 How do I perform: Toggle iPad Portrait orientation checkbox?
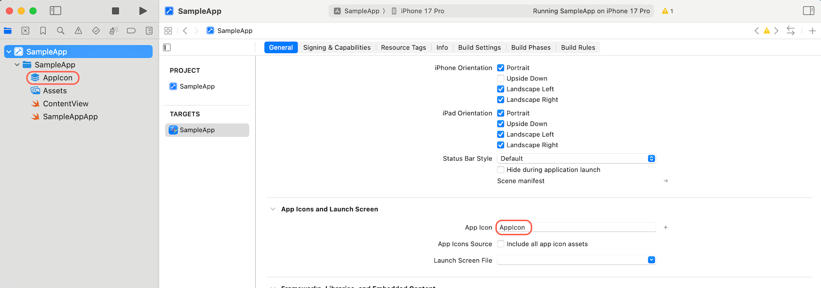click(501, 113)
